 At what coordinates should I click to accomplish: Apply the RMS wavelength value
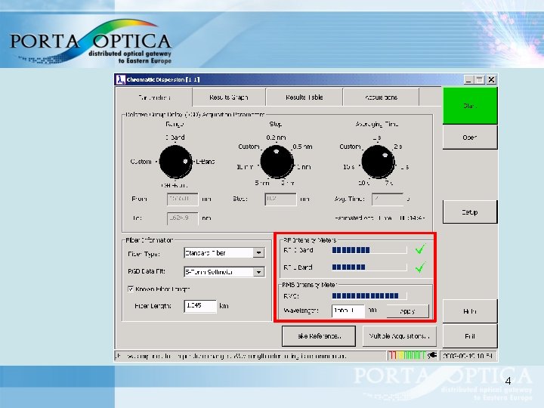pos(408,311)
